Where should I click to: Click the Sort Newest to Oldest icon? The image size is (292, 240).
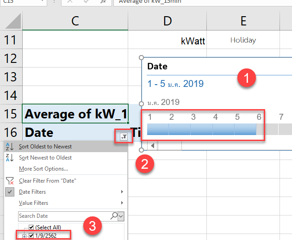pos(10,158)
